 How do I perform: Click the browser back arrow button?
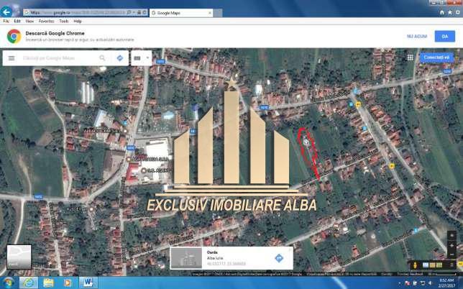pos(6,12)
